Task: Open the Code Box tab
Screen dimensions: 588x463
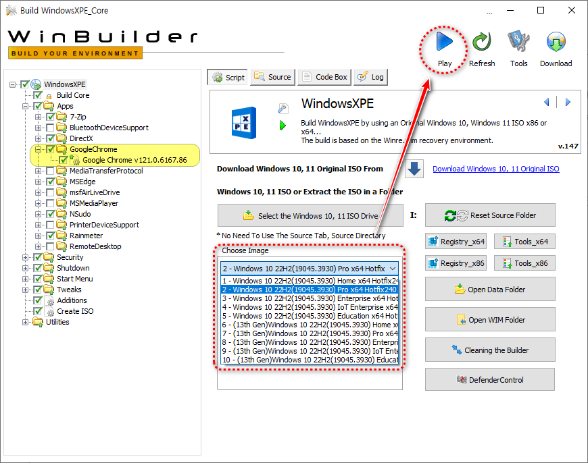Action: click(324, 77)
